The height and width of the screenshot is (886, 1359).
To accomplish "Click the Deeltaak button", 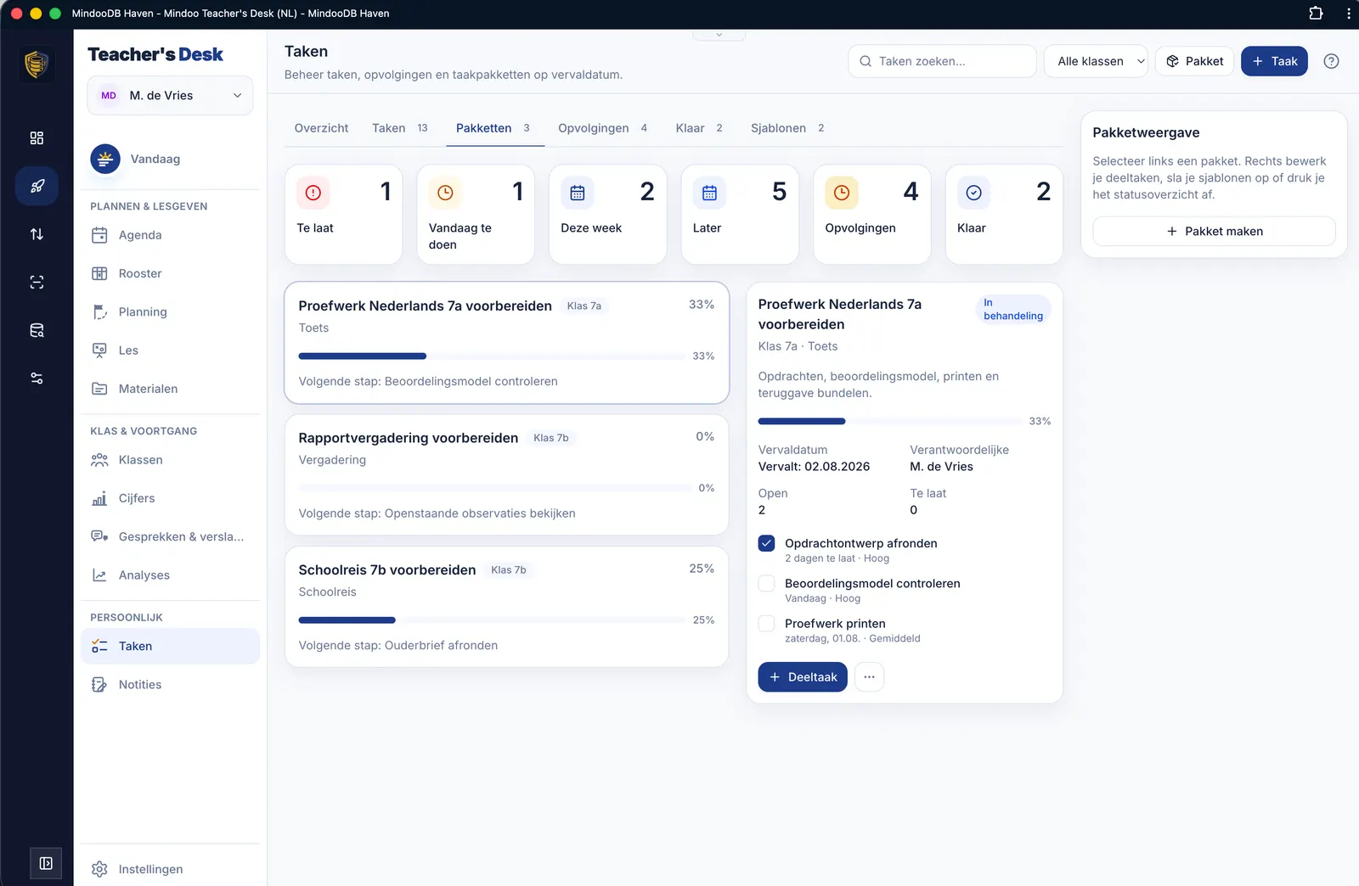I will [803, 677].
